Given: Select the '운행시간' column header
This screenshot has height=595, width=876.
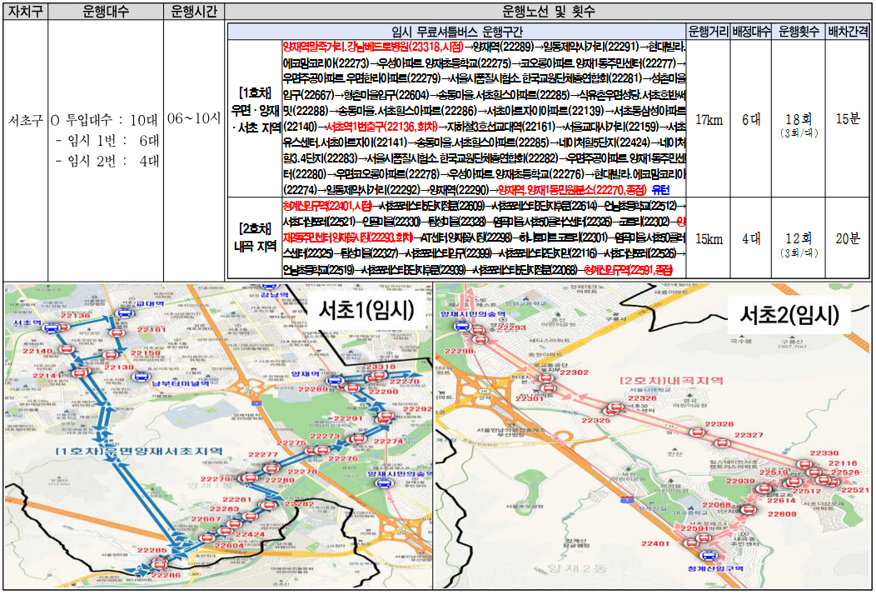Looking at the screenshot, I should (194, 11).
